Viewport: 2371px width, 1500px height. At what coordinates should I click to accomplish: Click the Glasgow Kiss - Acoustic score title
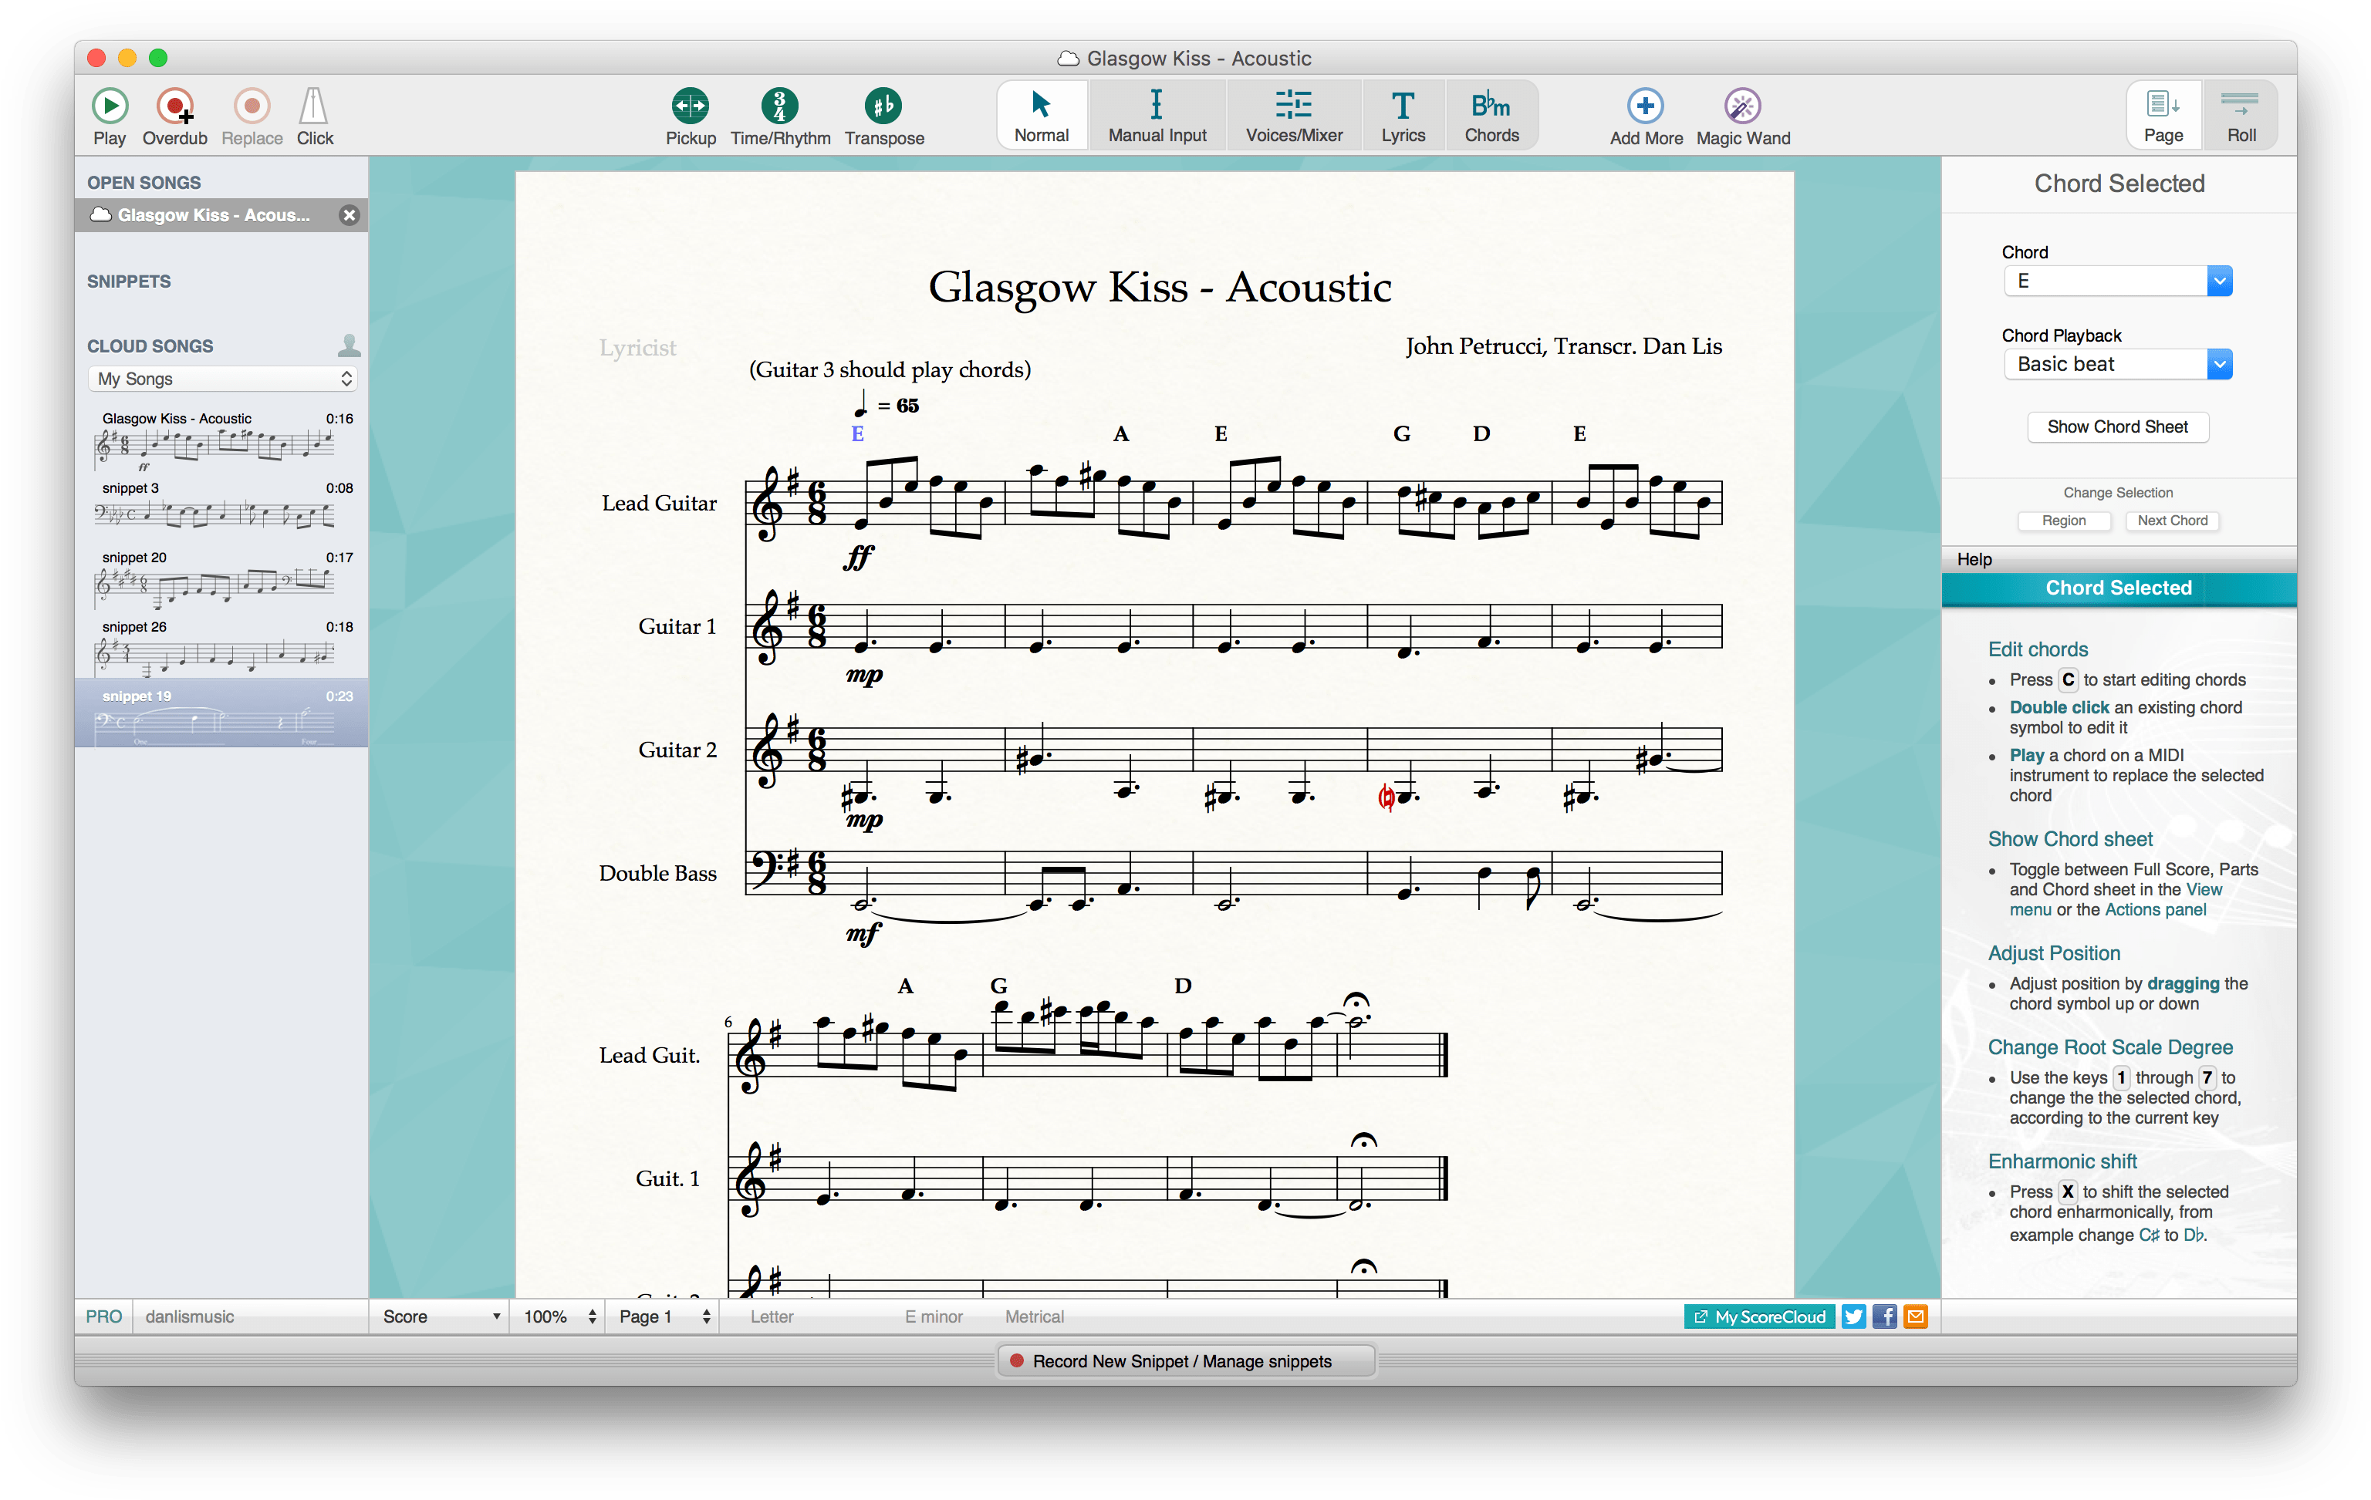tap(1159, 286)
